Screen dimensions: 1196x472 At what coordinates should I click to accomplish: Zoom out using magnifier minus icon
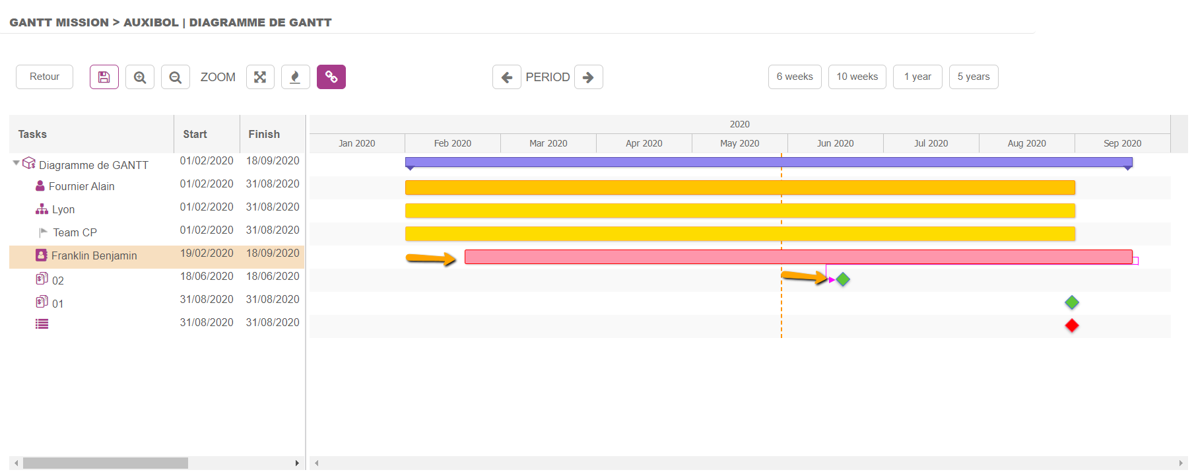(x=176, y=77)
